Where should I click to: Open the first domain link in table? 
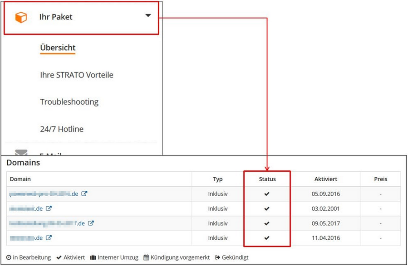44,194
